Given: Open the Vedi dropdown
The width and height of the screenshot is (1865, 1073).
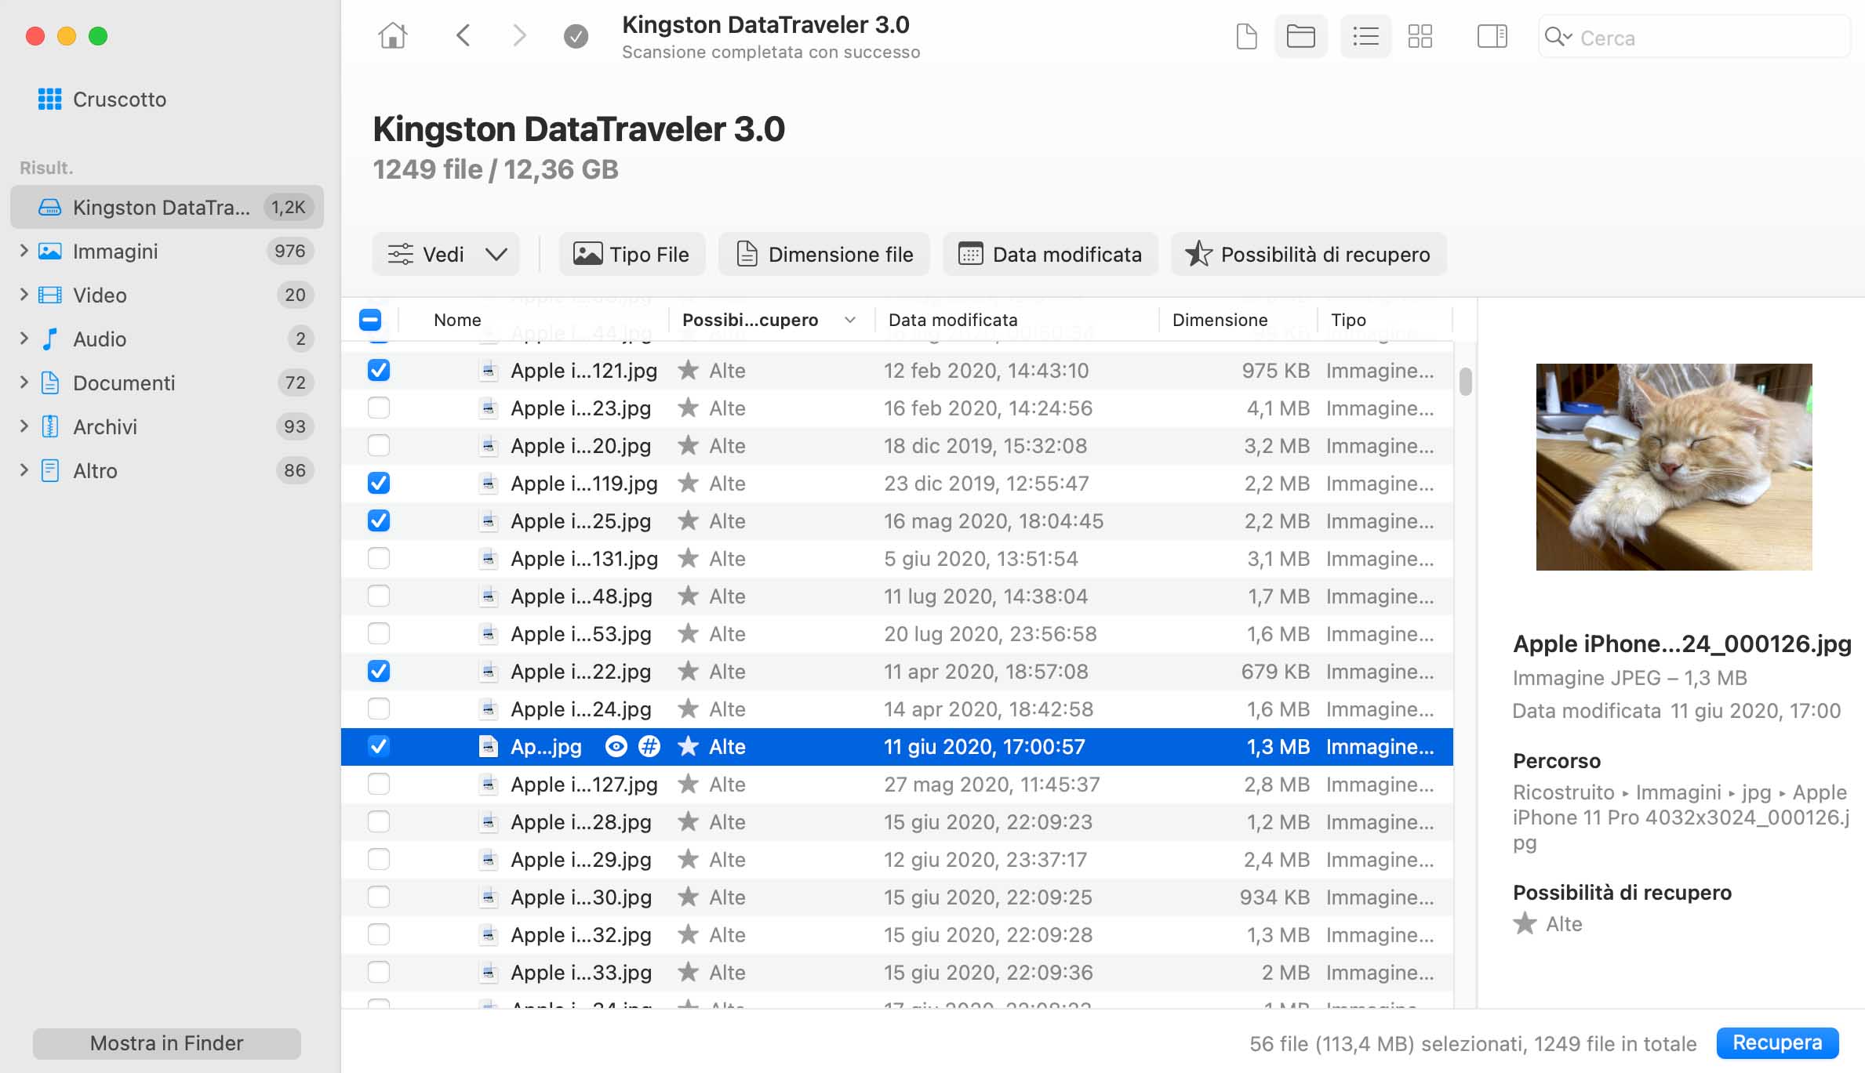Looking at the screenshot, I should pos(445,254).
